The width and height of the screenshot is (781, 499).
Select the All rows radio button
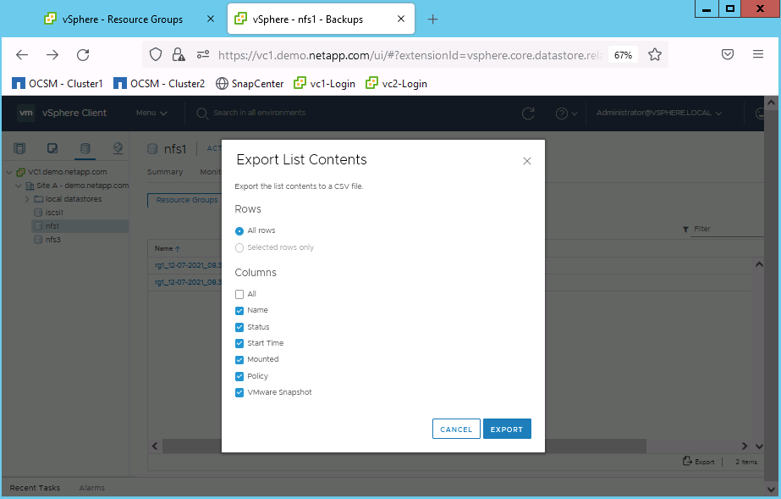point(239,230)
